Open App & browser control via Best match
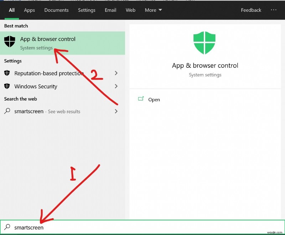Image resolution: width=285 pixels, height=235 pixels. (x=47, y=39)
